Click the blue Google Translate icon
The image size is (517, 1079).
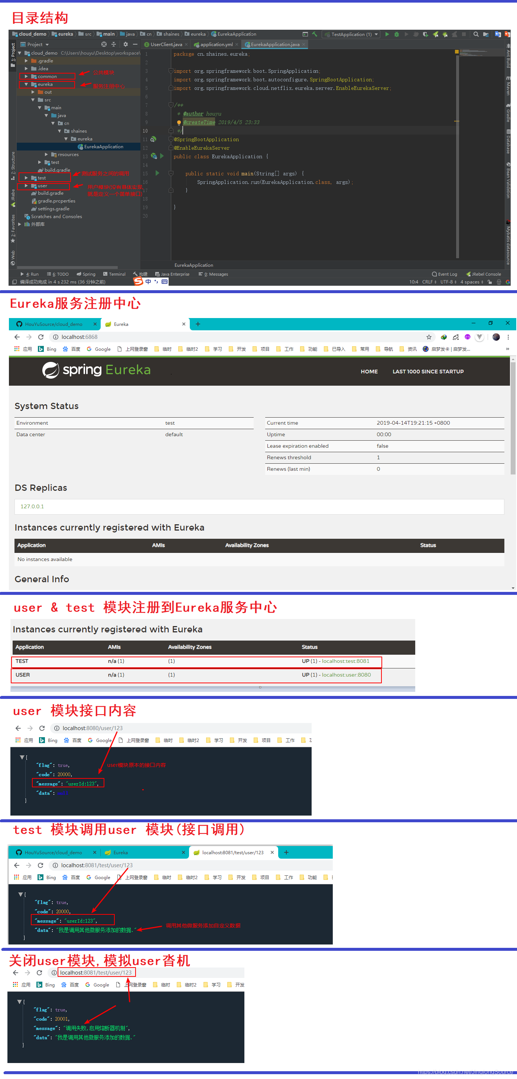[x=498, y=34]
